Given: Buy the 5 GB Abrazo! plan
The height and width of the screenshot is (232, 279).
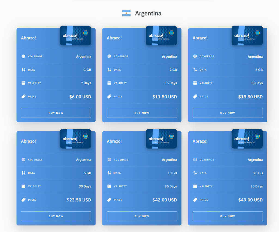Looking at the screenshot, I should coord(56,216).
